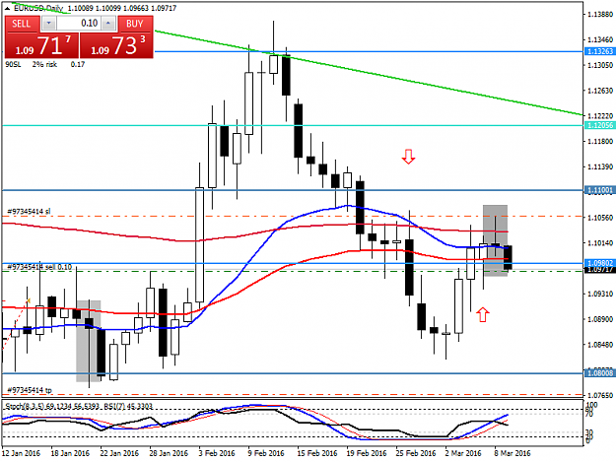Click the 1.12220 price scale value
The width and height of the screenshot is (616, 462).
click(600, 116)
